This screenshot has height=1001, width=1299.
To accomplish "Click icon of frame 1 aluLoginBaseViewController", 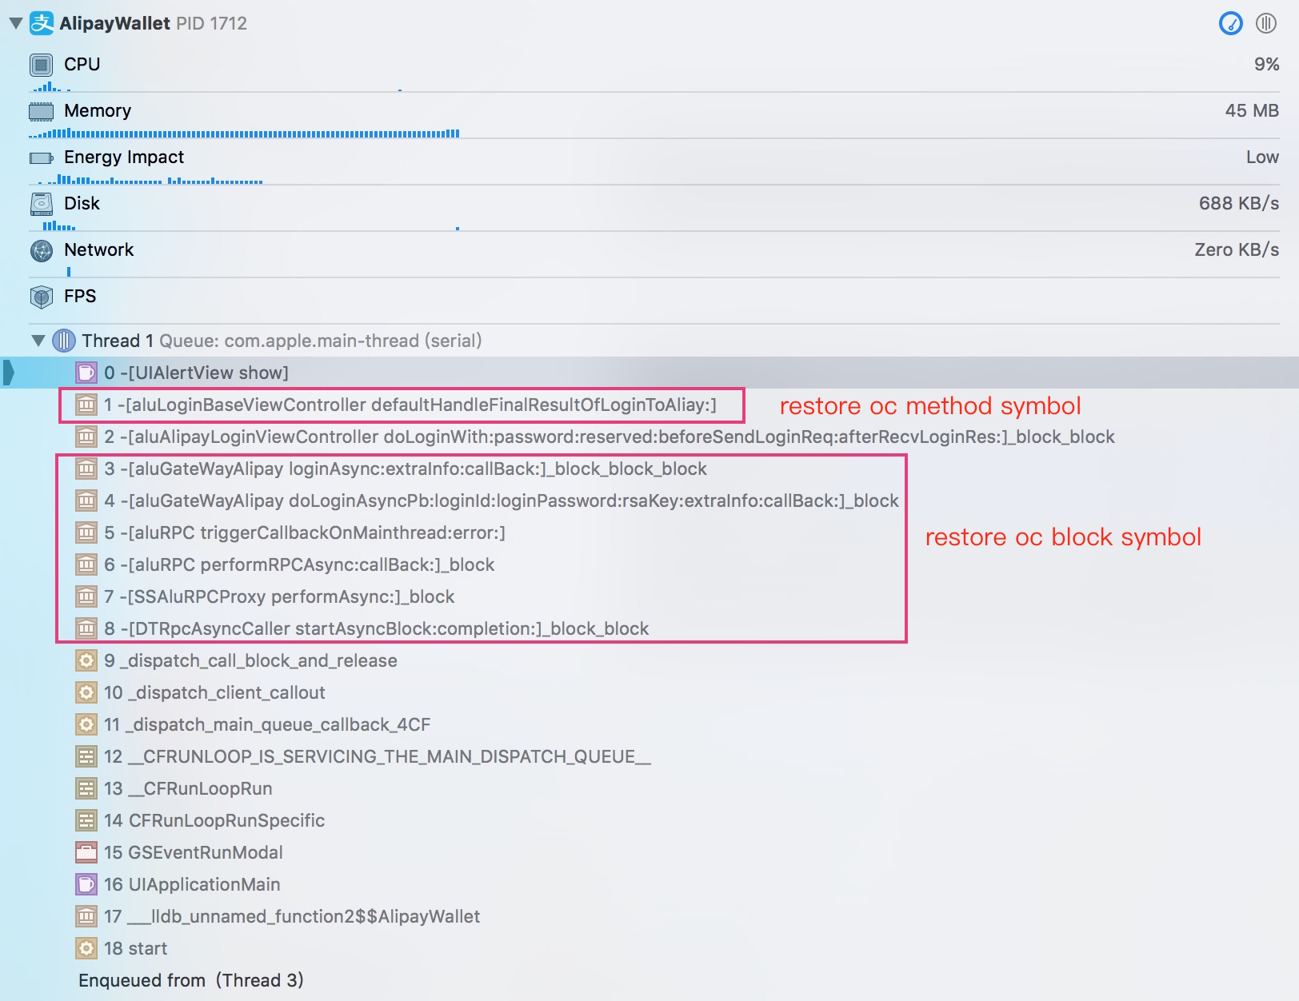I will (x=86, y=405).
